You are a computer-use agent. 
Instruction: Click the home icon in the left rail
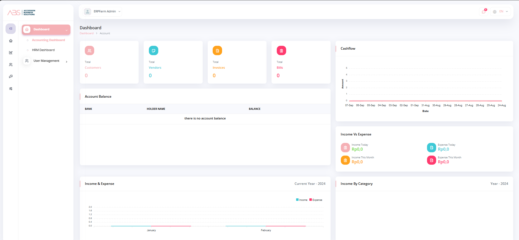click(x=11, y=41)
